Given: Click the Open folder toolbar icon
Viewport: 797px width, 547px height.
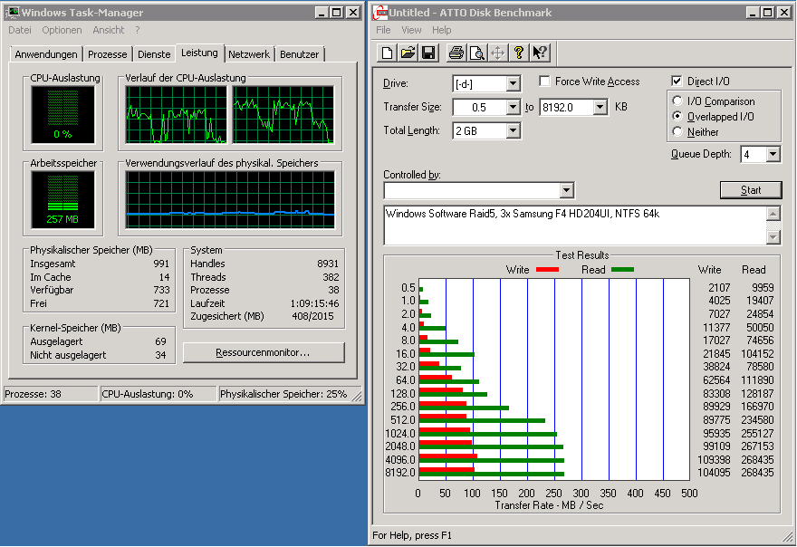Looking at the screenshot, I should pos(408,53).
